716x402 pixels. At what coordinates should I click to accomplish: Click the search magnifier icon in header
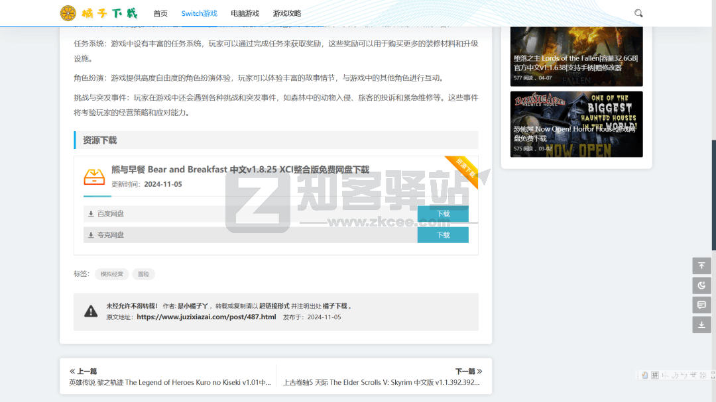click(x=638, y=13)
